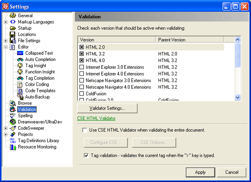Follow the CSE HTML Validator link
Screen dimensions: 251x182
tap(96, 118)
